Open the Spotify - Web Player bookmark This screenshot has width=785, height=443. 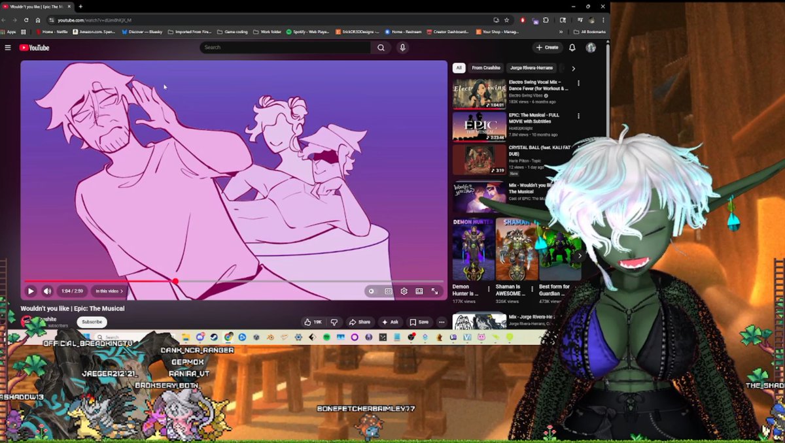coord(309,31)
